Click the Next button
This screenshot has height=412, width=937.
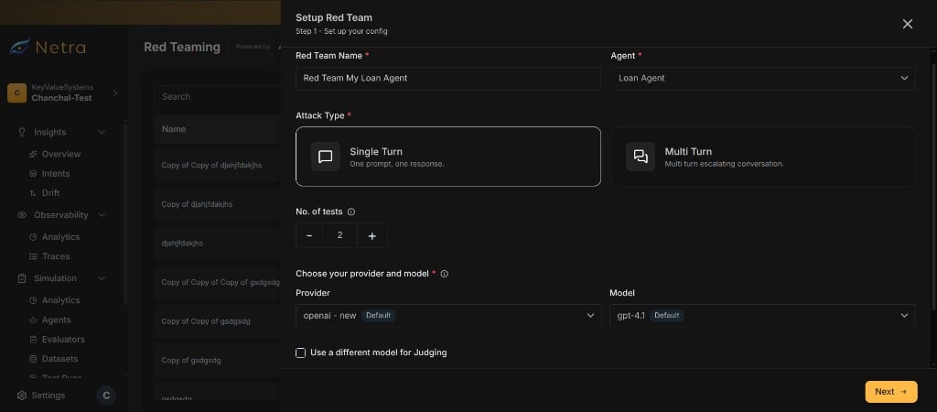891,392
